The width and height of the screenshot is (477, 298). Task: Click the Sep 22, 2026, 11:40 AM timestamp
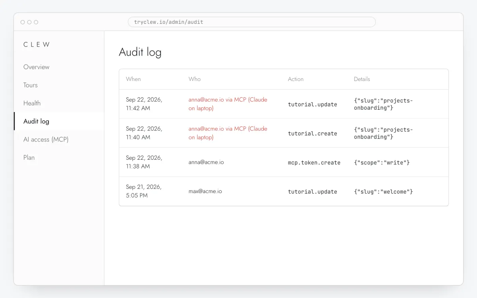tap(144, 133)
